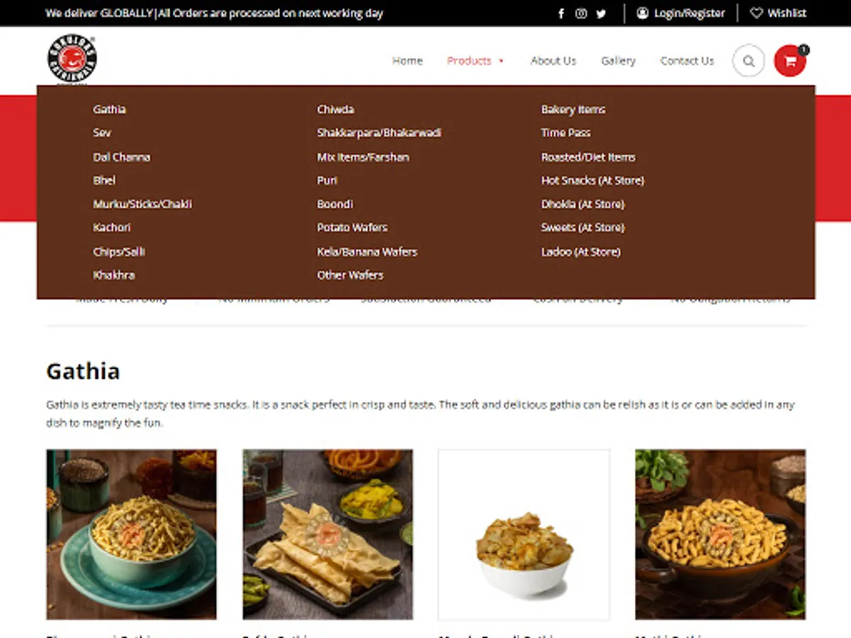The image size is (851, 638).
Task: Collapse the Products dropdown arrow
Action: (501, 61)
